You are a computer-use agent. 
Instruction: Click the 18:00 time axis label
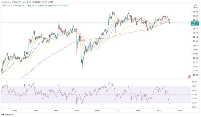(118, 111)
